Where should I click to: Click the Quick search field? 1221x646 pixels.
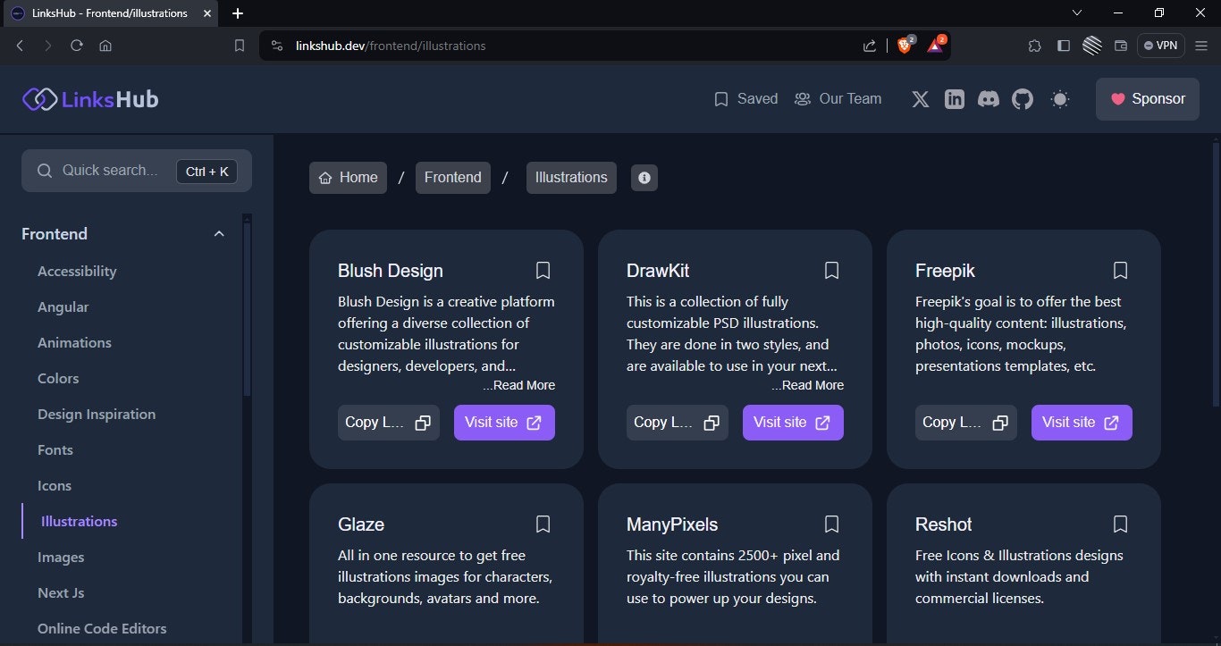(x=137, y=171)
